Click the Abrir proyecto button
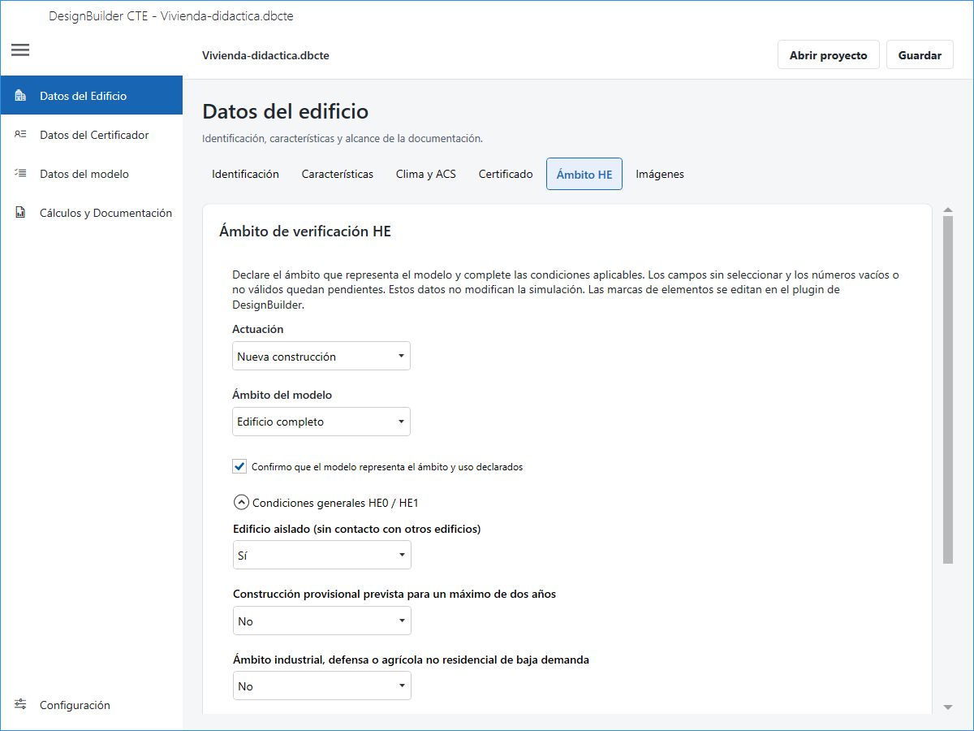974x731 pixels. pyautogui.click(x=829, y=55)
